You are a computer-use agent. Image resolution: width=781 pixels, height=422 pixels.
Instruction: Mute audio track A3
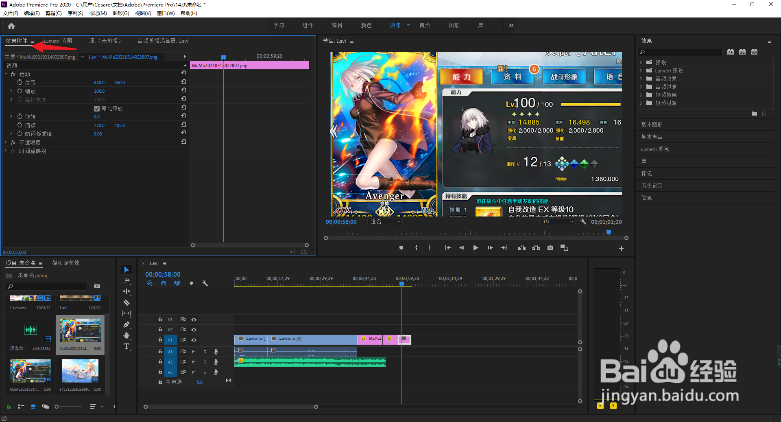point(194,372)
